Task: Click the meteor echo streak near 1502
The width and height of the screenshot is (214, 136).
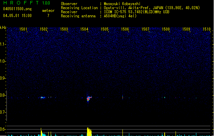Action: click(x=43, y=98)
